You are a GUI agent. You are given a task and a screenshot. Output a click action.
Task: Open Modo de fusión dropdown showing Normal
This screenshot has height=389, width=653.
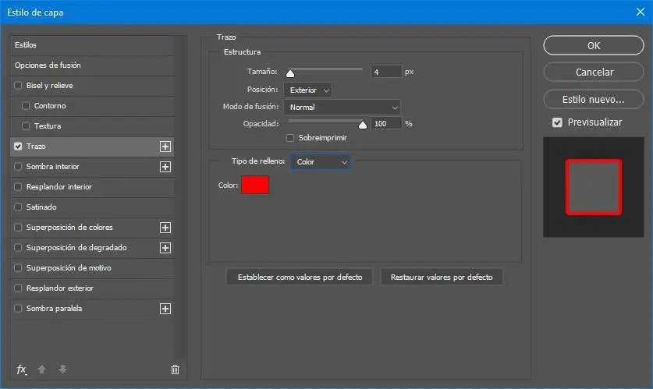(342, 108)
